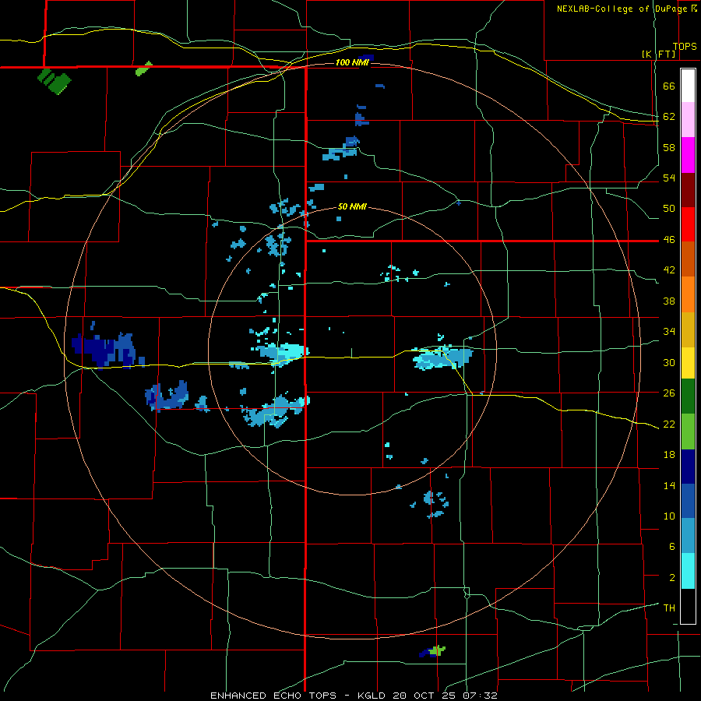Click the TH legend label
Viewport: 701px width, 701px height.
coord(669,608)
